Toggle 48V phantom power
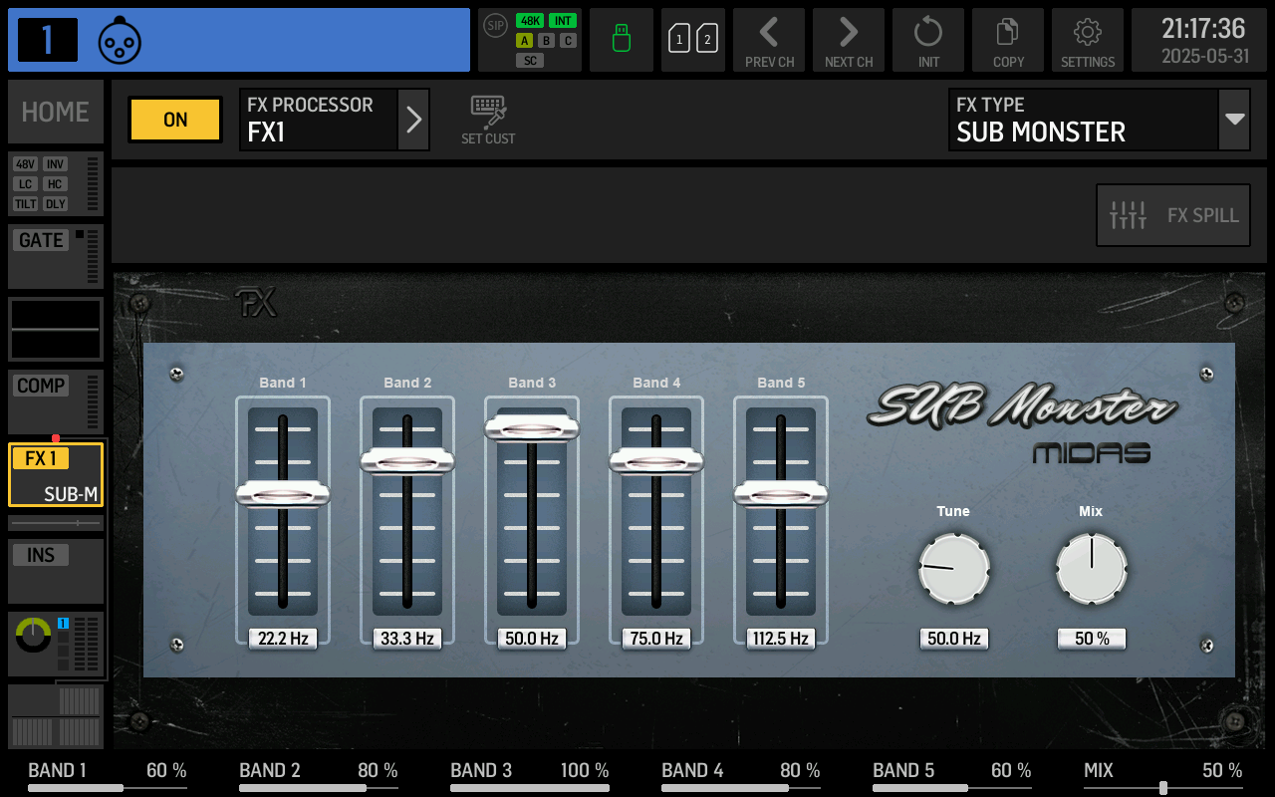Image resolution: width=1275 pixels, height=797 pixels. point(26,164)
